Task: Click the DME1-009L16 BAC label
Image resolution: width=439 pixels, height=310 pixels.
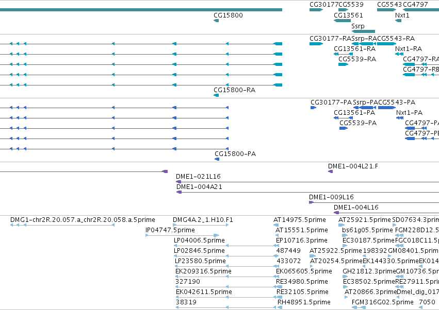Action: [x=332, y=197]
